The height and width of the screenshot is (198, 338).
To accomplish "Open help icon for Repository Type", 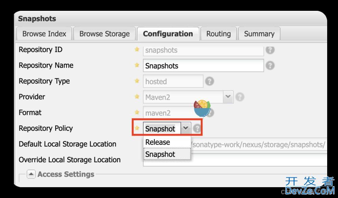I will click(x=209, y=81).
